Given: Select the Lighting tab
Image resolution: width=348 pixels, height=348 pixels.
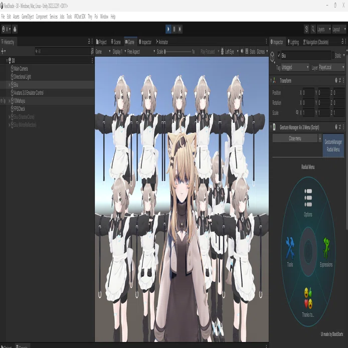Looking at the screenshot, I should click(293, 42).
